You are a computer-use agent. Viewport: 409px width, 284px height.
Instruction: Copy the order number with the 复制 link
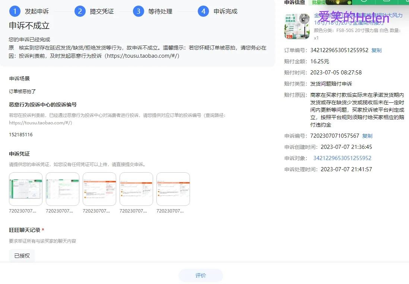click(x=376, y=50)
